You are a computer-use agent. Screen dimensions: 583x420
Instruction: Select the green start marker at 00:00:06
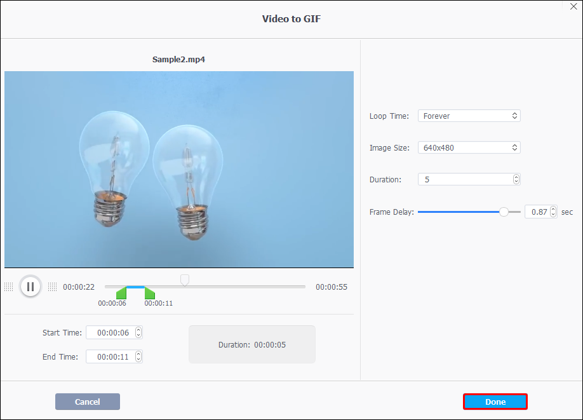121,293
